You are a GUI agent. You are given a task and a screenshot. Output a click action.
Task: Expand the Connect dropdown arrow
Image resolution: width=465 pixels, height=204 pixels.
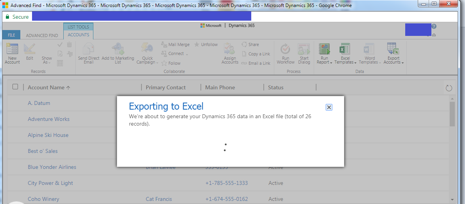[x=187, y=54]
